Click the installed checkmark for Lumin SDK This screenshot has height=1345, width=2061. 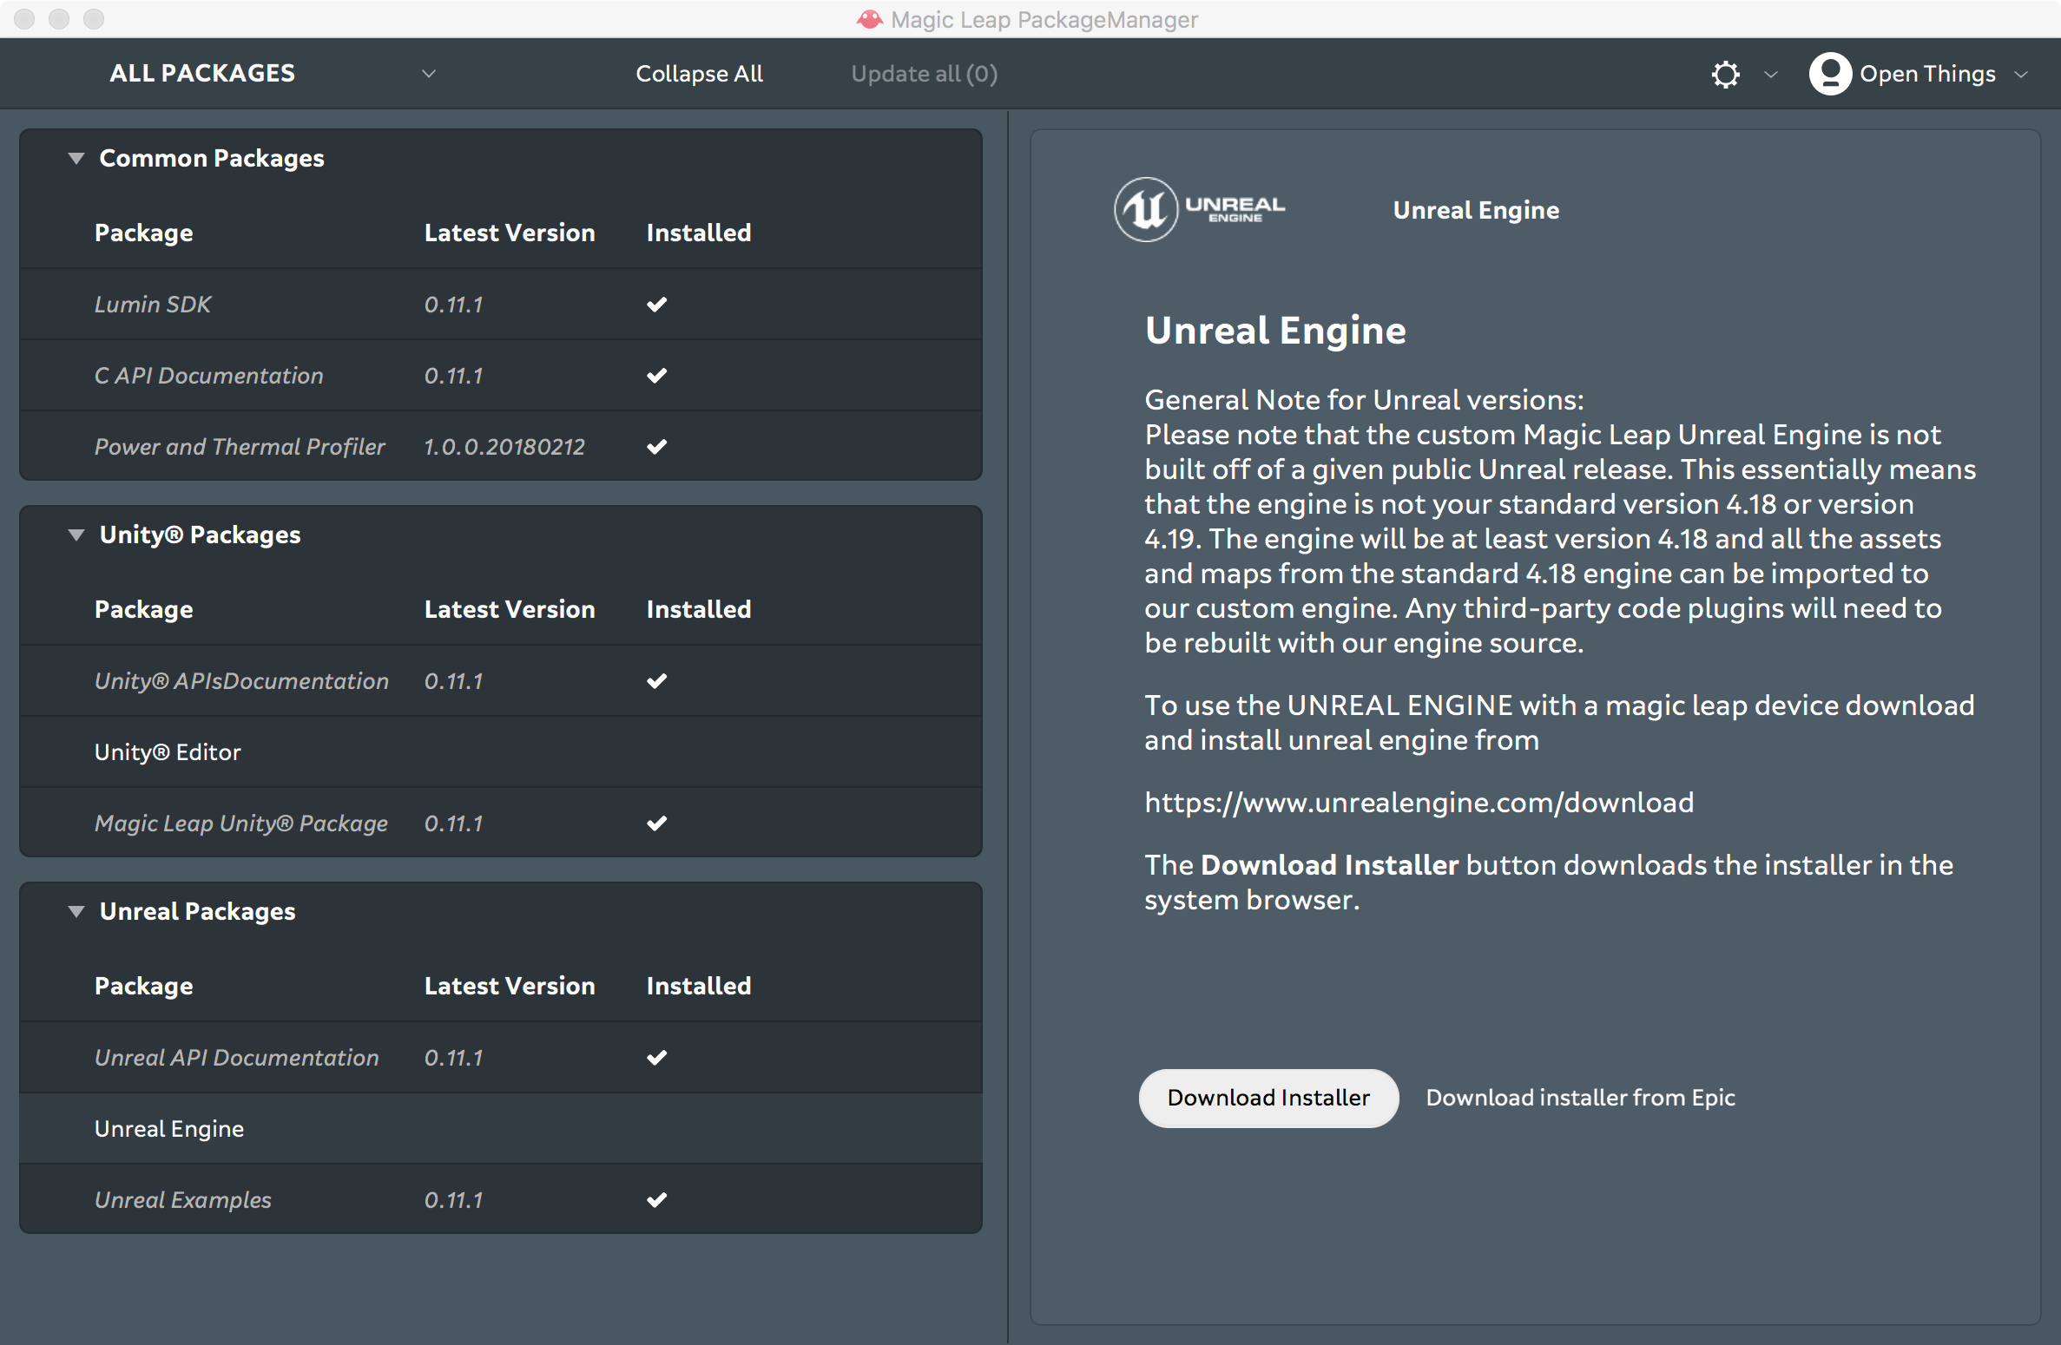(656, 304)
